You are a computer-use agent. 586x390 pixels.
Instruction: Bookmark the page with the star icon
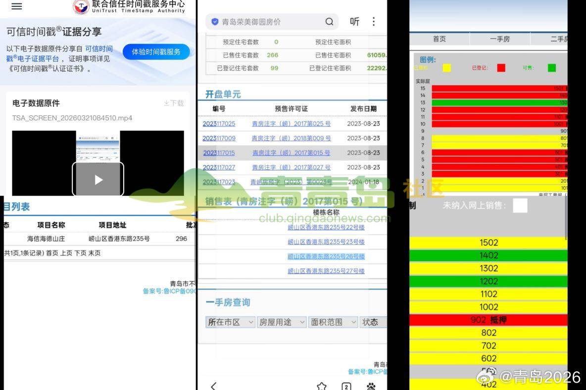coord(321,386)
